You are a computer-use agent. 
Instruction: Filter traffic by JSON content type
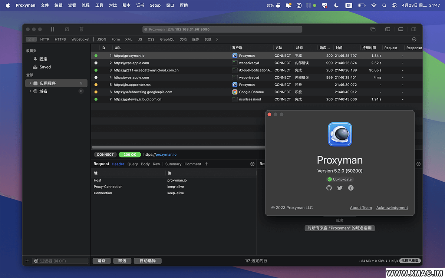[x=102, y=39]
